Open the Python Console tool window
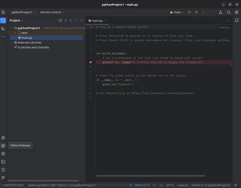This screenshot has height=188, width=241. [3, 138]
